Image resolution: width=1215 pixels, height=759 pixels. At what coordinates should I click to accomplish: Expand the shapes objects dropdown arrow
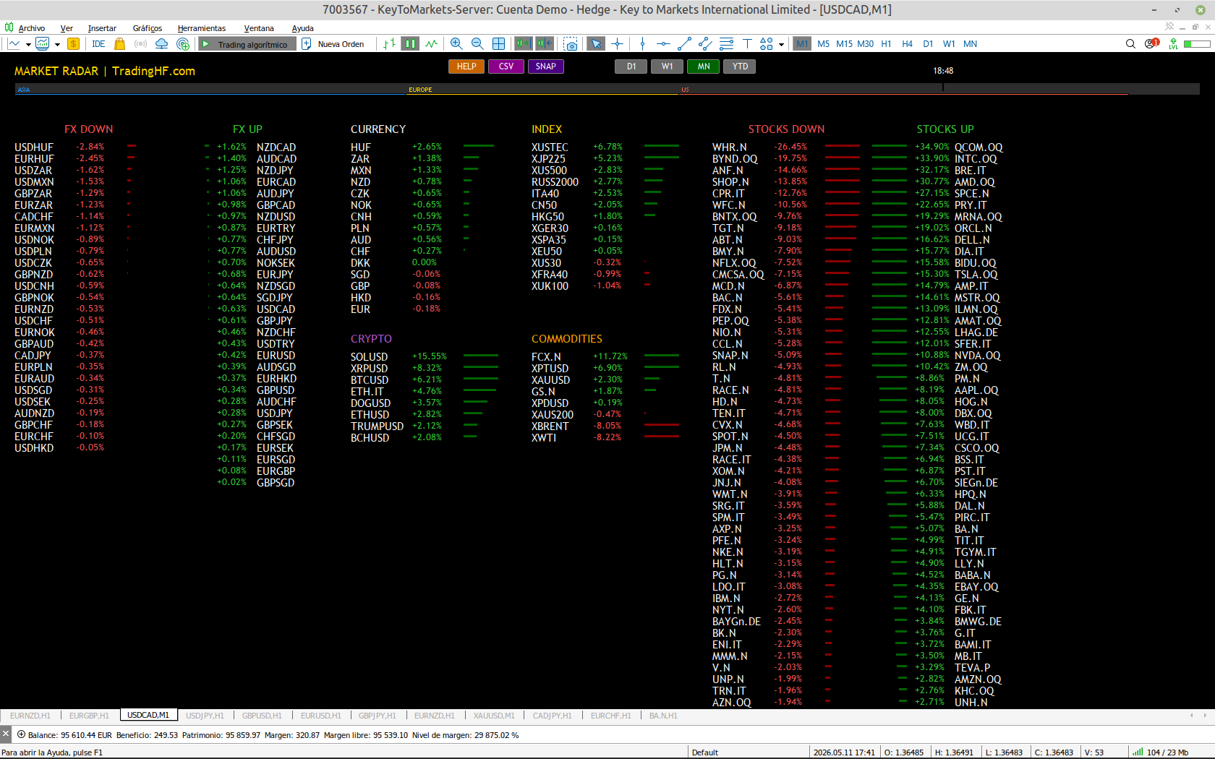(781, 44)
